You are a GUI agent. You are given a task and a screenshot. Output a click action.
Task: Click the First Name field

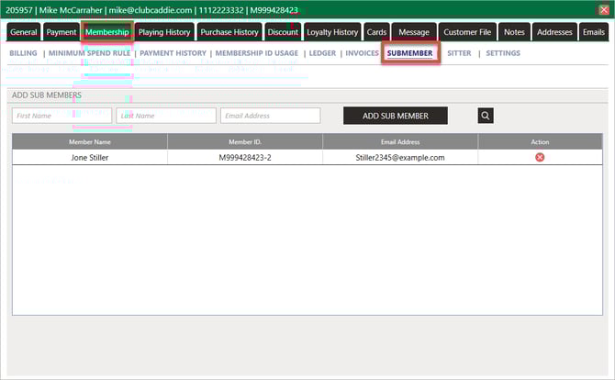coord(61,116)
